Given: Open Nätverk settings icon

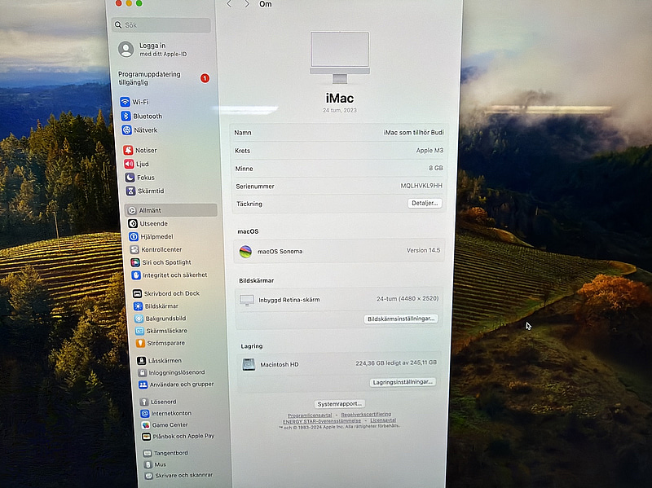Looking at the screenshot, I should 127,130.
